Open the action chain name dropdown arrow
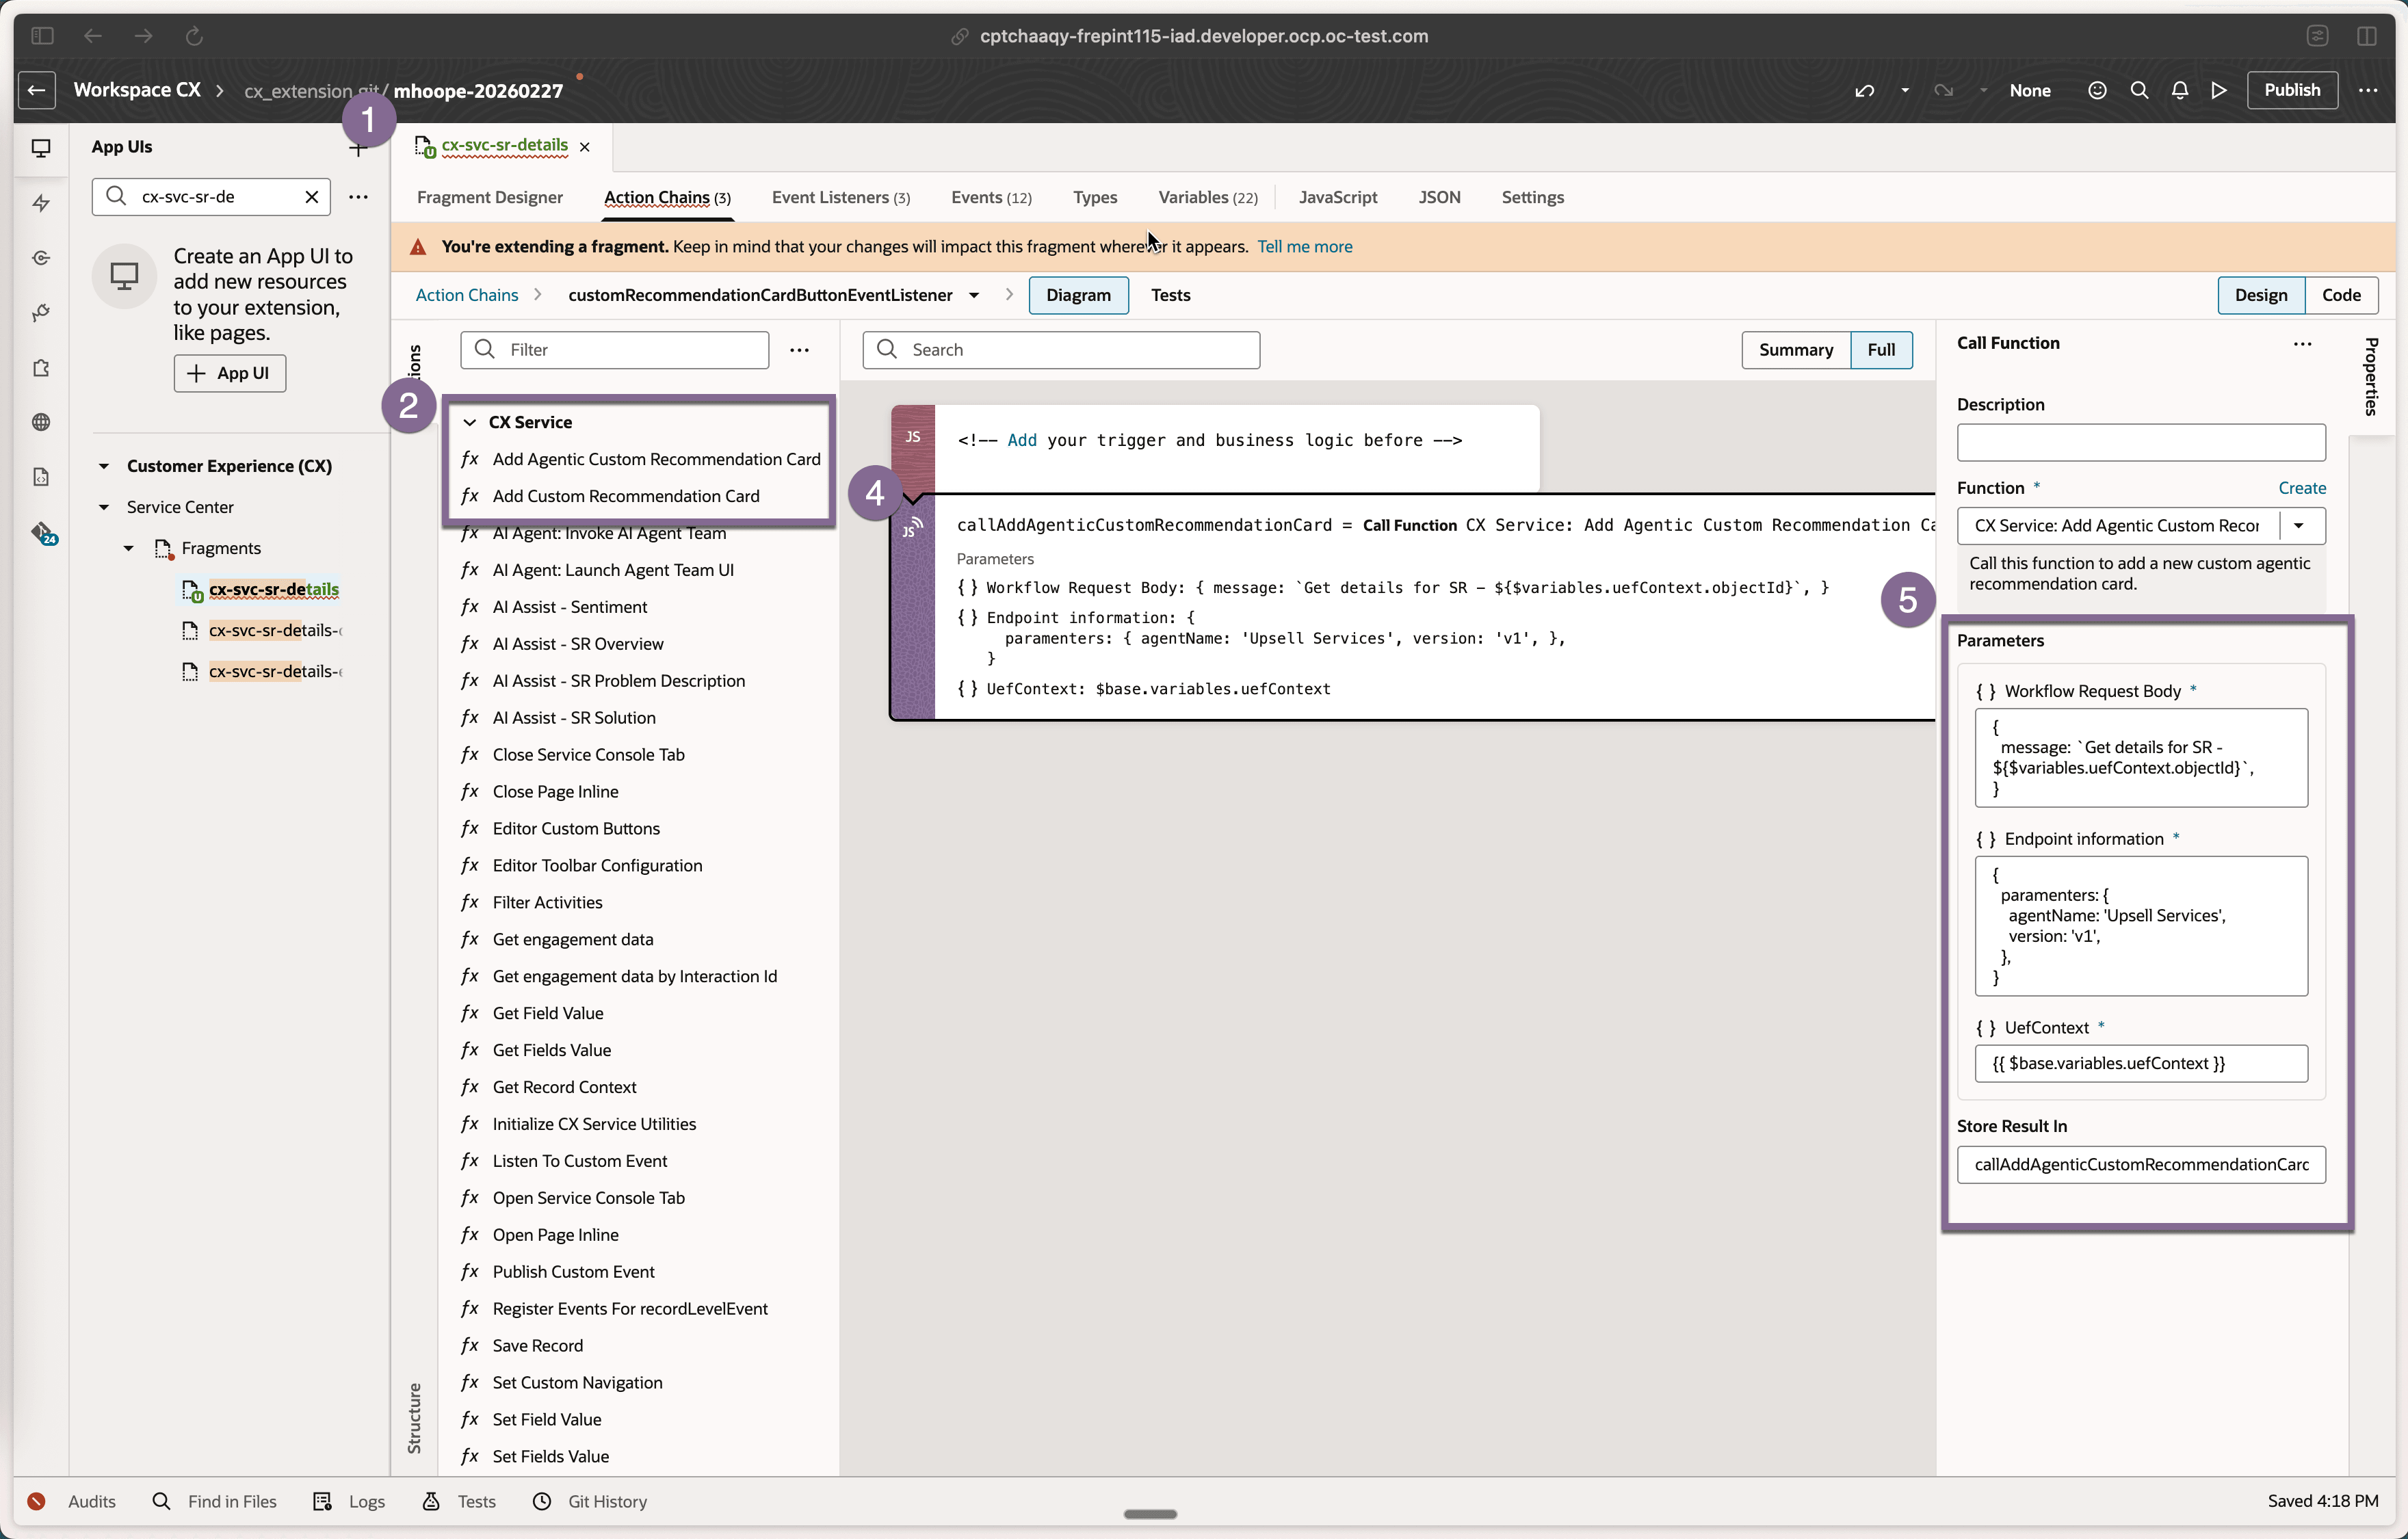This screenshot has width=2408, height=1539. 973,295
